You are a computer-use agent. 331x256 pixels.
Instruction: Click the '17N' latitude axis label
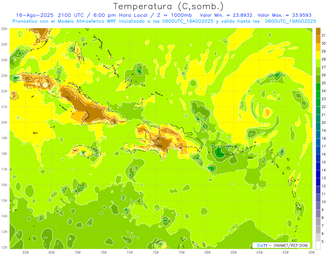(x=4, y=169)
